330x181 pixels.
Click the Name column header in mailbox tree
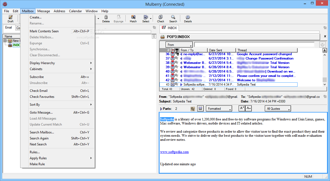pos(11,36)
